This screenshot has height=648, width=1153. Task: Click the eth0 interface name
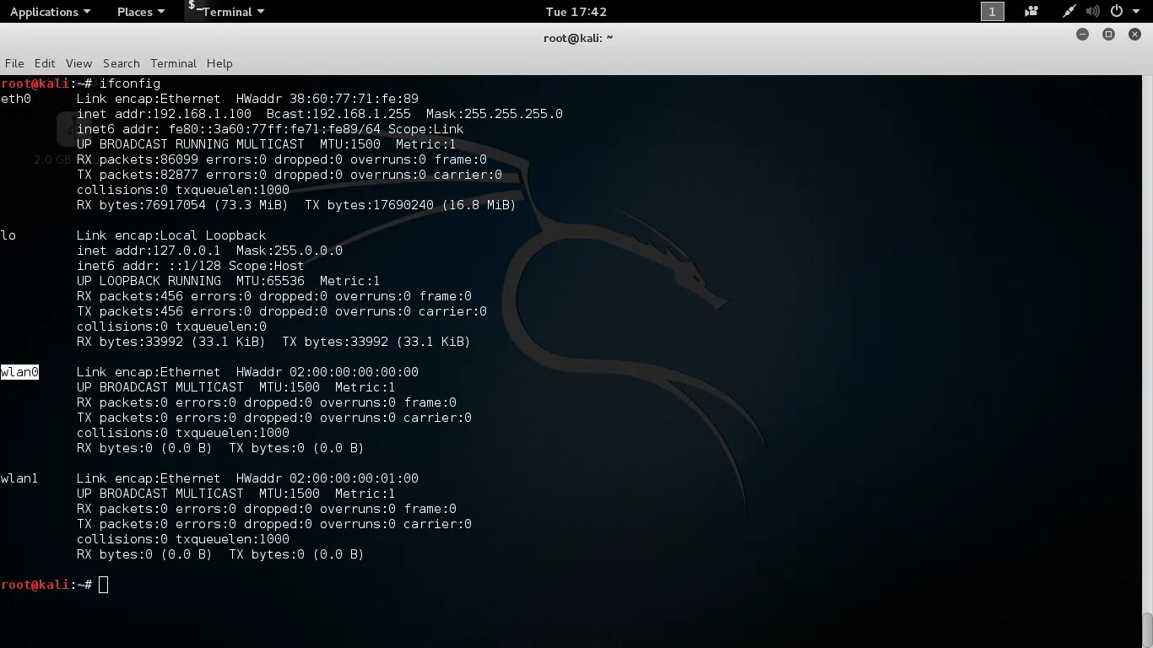tap(16, 99)
